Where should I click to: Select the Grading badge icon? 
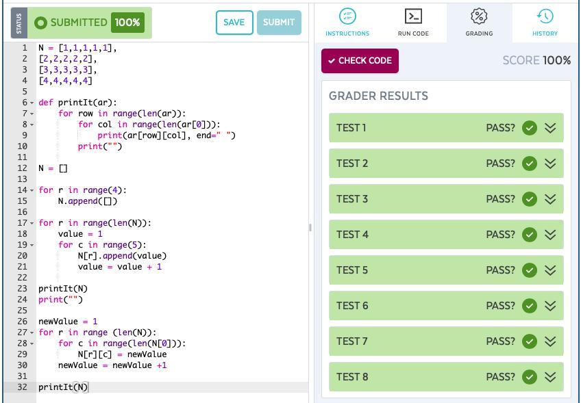click(x=479, y=16)
